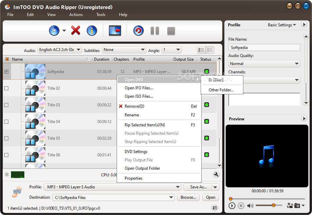Open the blue info icon in toolbar
Image resolution: width=312 pixels, height=215 pixels.
pyautogui.click(x=92, y=31)
